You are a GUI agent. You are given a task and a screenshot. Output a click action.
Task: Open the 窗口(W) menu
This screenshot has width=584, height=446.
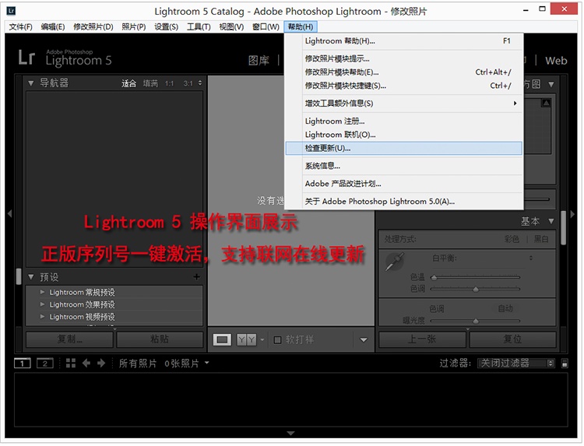click(x=266, y=26)
